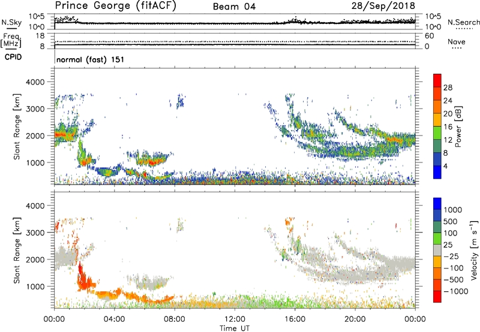Viewport: 480px width, 332px height.
Task: Click the 'CPID' label
Action: [x=13, y=57]
